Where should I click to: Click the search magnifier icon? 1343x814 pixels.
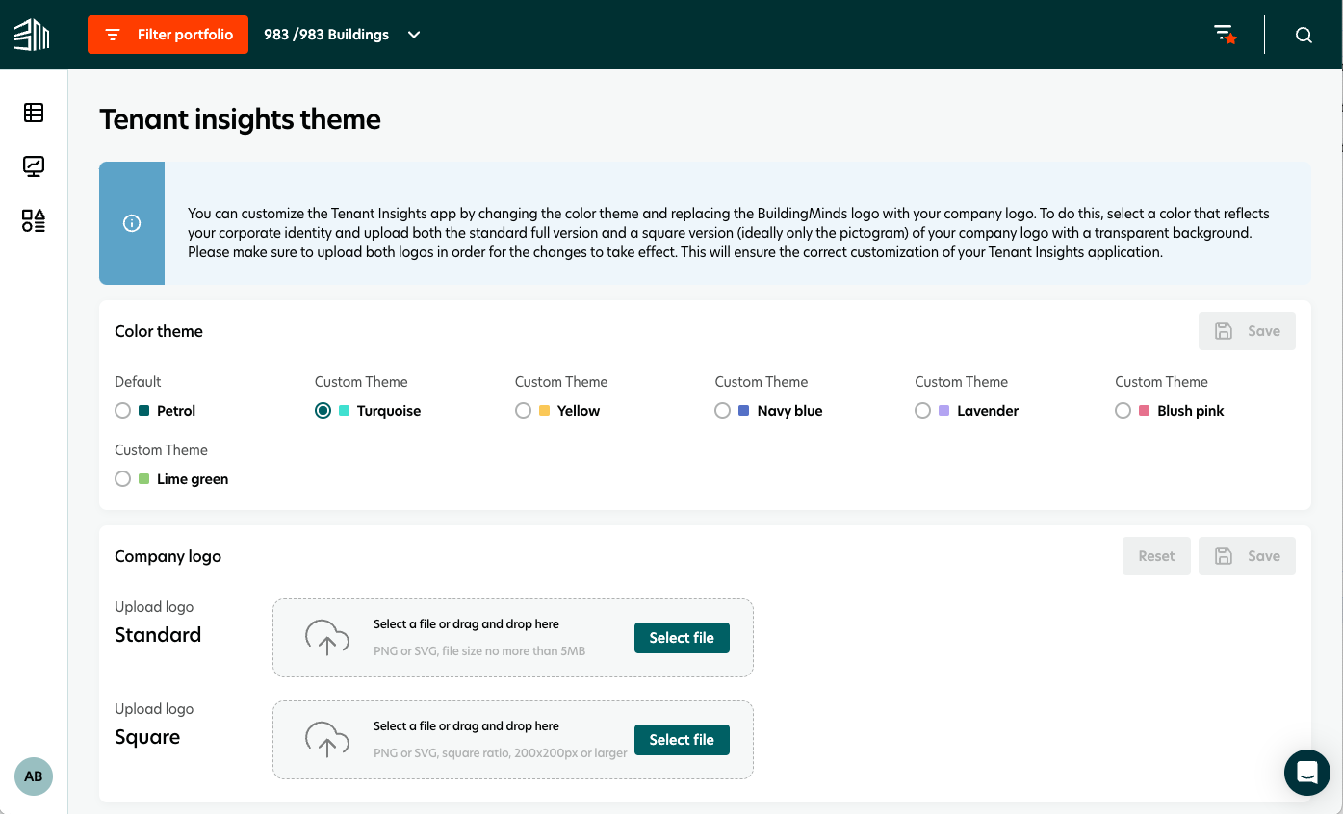pyautogui.click(x=1304, y=35)
